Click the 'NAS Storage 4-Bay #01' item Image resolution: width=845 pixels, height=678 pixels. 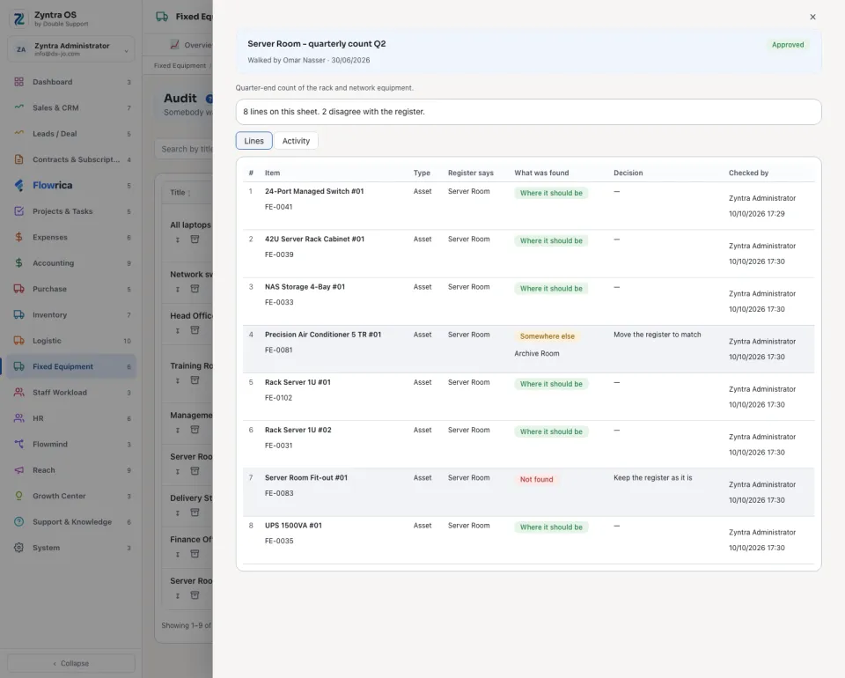(305, 287)
